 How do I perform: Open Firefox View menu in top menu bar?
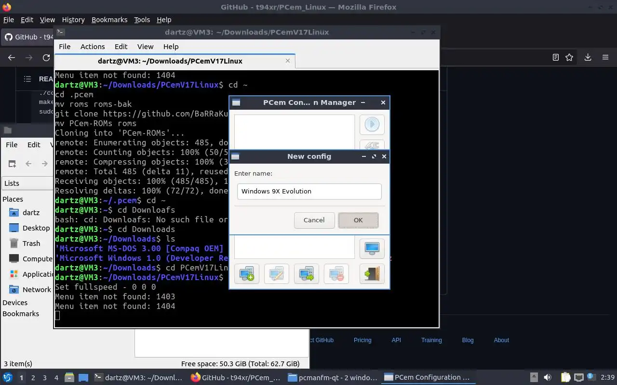click(x=47, y=20)
